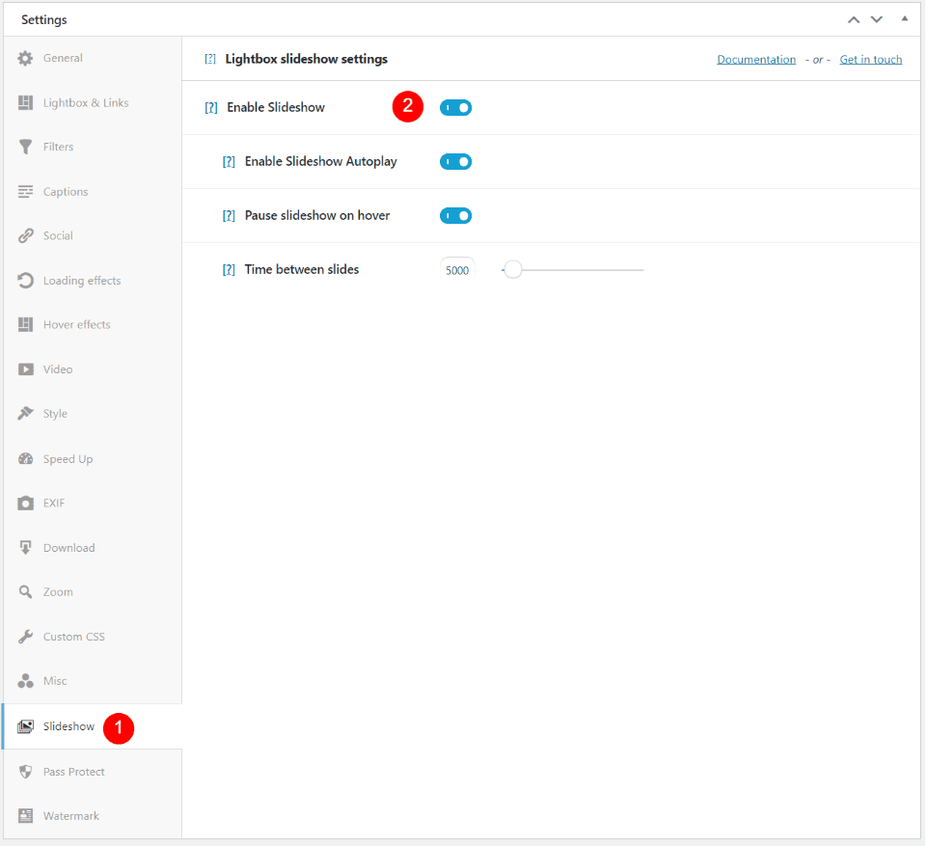The image size is (926, 846).
Task: Open the Watermark settings tab
Action: [70, 816]
